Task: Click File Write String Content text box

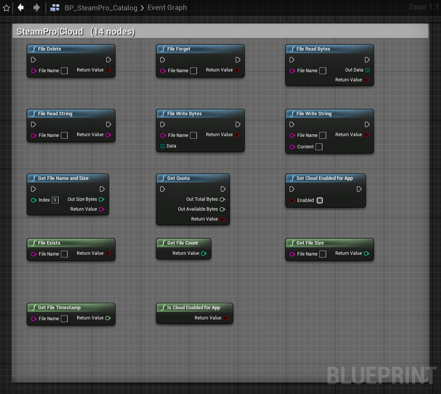Action: coord(319,147)
